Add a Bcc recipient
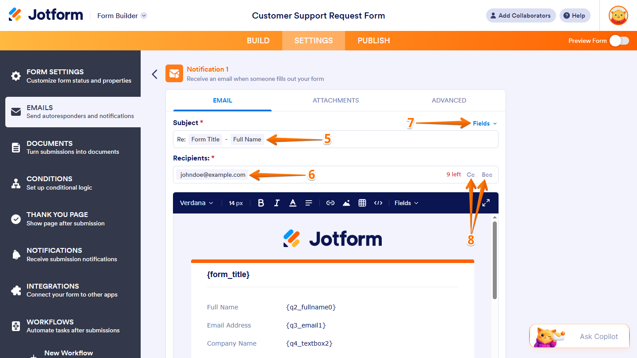Screen dimensions: 637x358 [487, 175]
